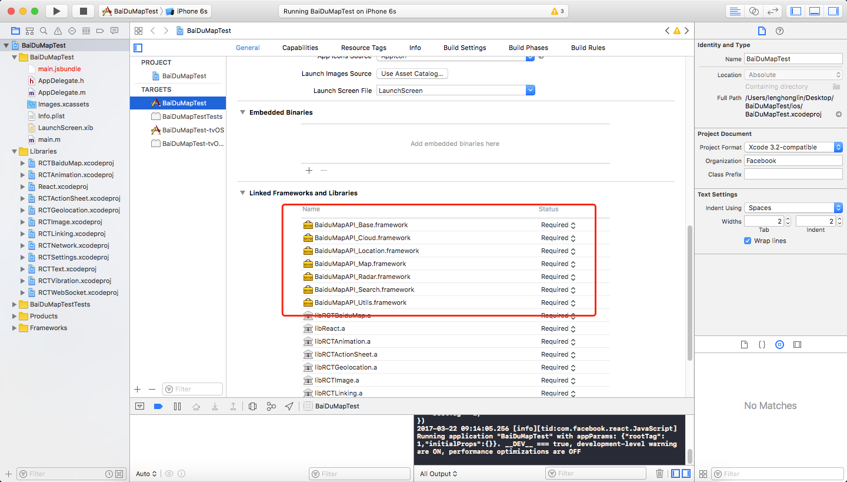Change status of BaiduMapAPI_Map.framework
Viewport: 847px width, 482px height.
(x=558, y=264)
